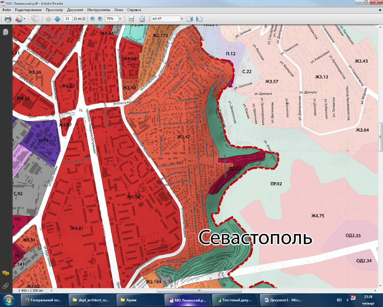The height and width of the screenshot is (307, 383).
Task: Print the document with the printer icon
Action: tap(8, 19)
